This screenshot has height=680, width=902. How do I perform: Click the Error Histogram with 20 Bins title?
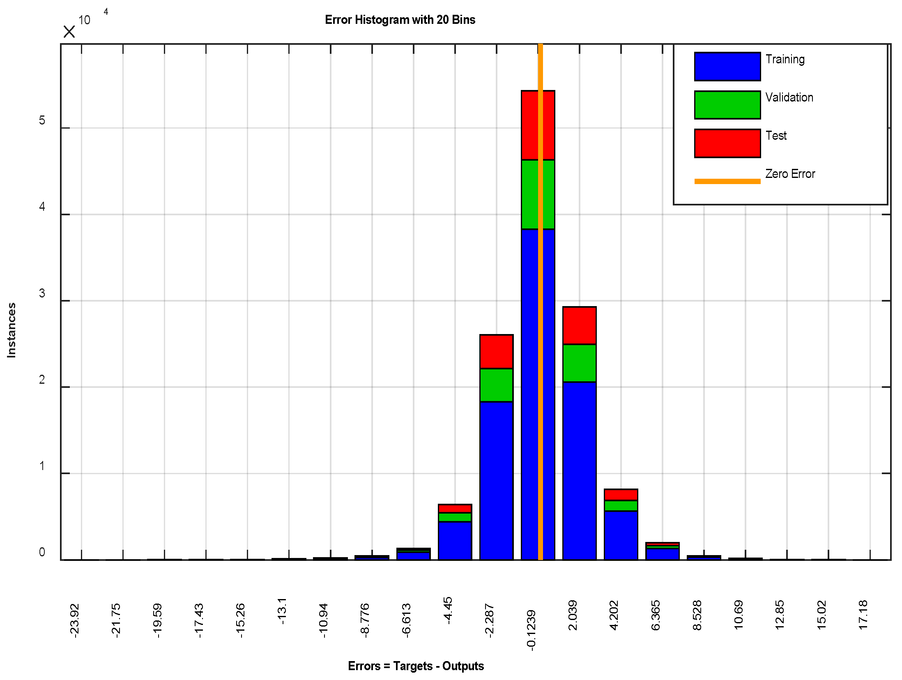(x=400, y=20)
